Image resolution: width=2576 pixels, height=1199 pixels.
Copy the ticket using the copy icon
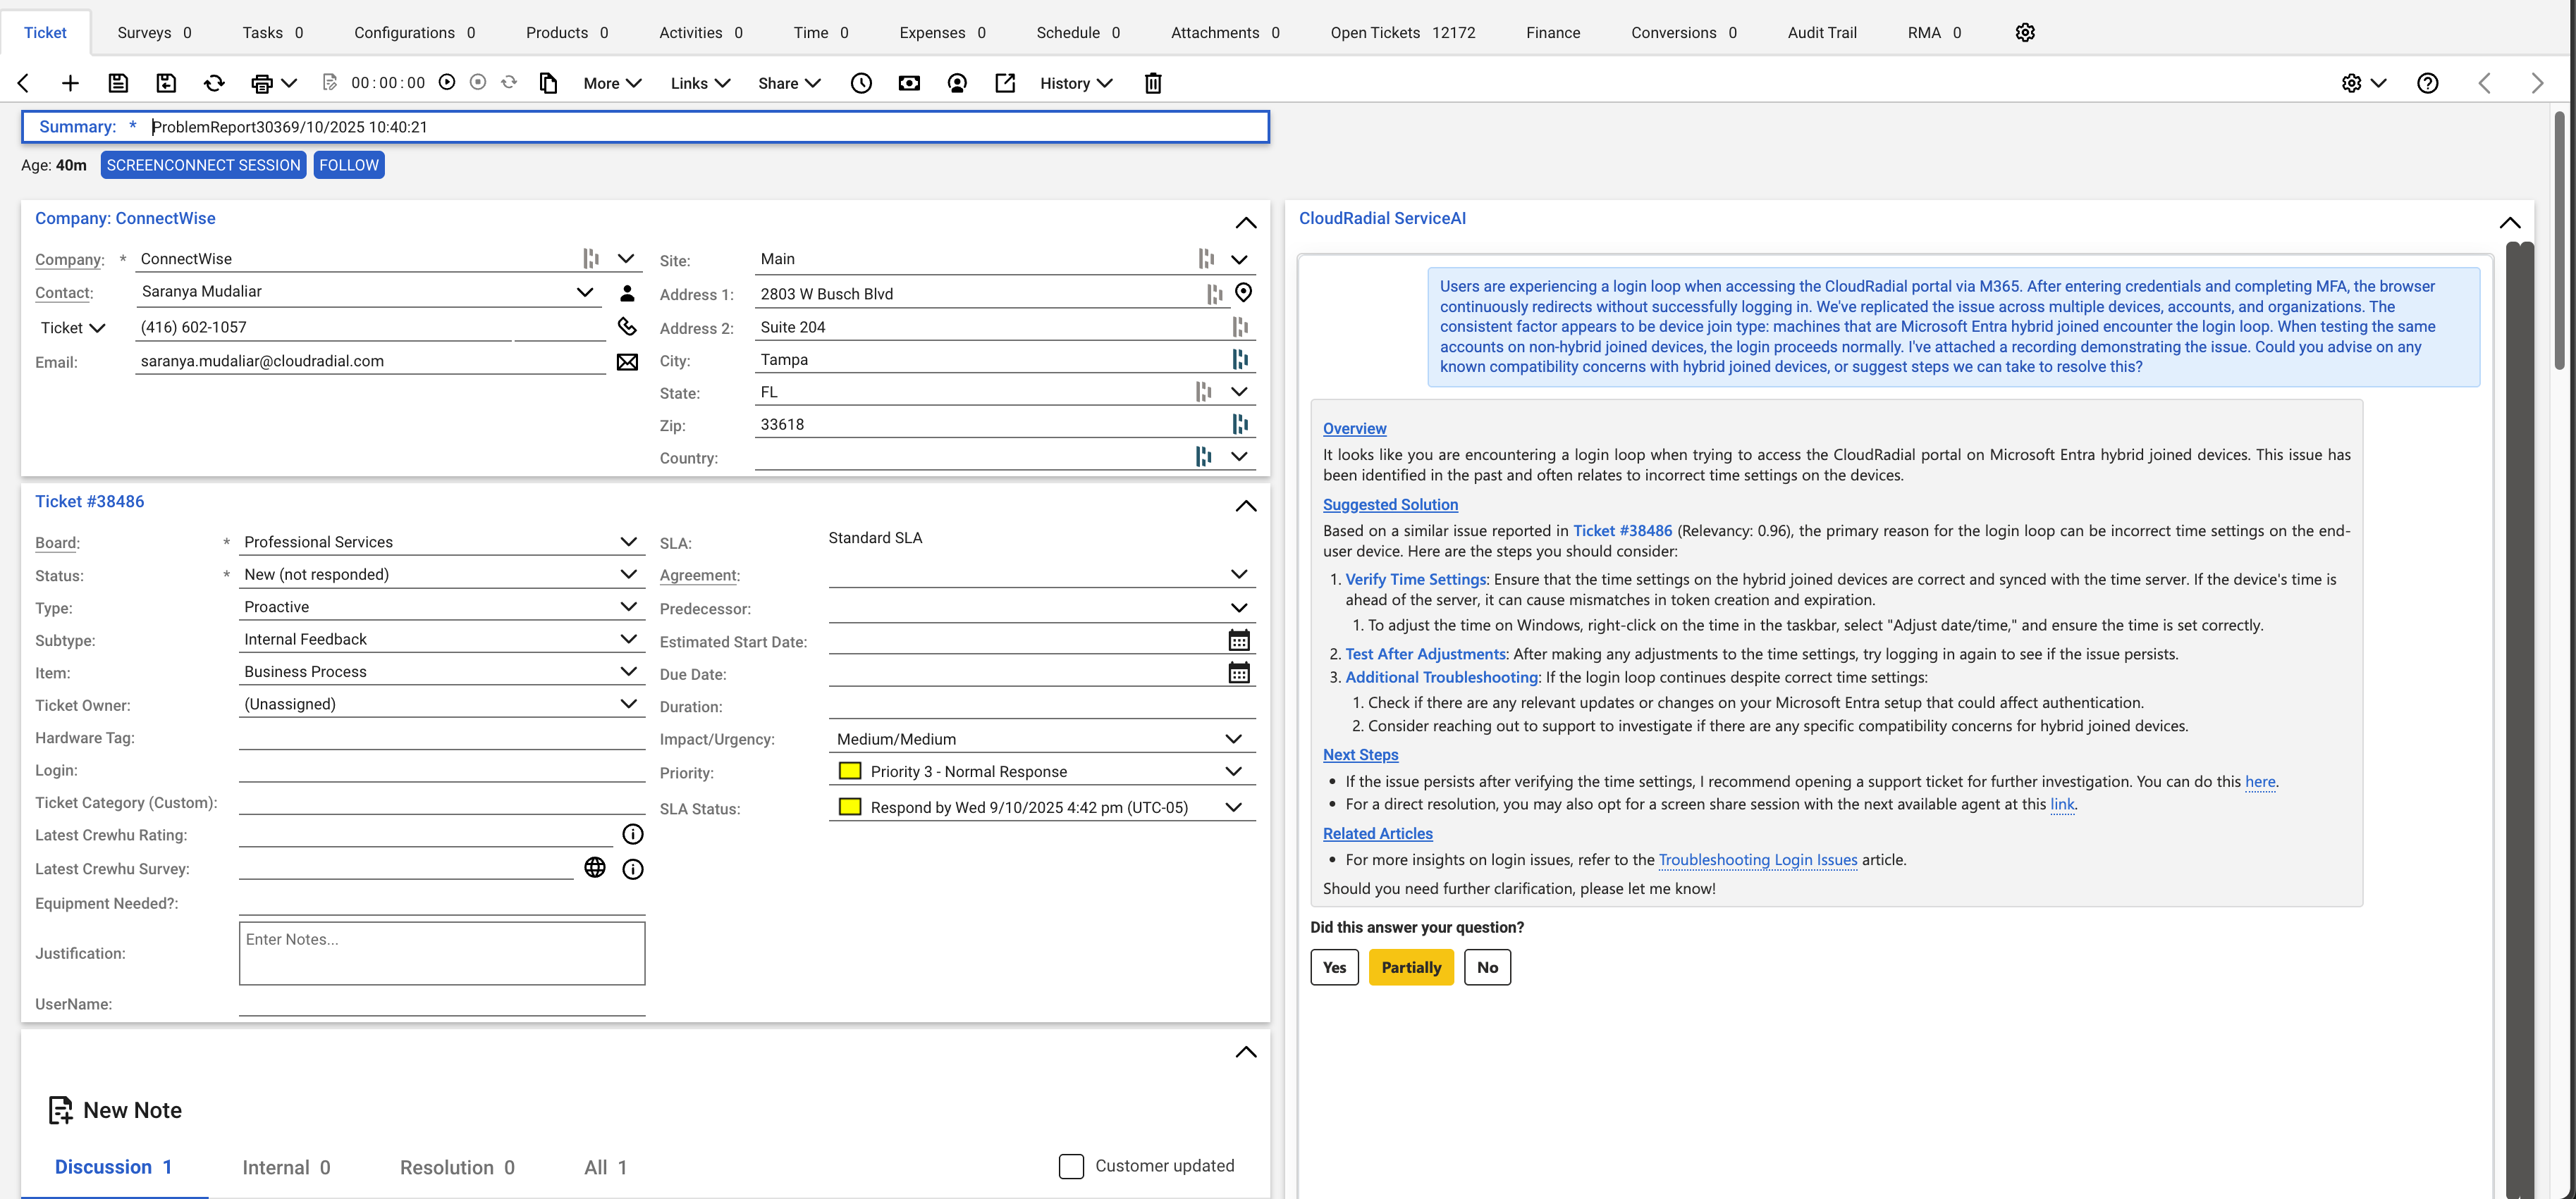pyautogui.click(x=548, y=83)
